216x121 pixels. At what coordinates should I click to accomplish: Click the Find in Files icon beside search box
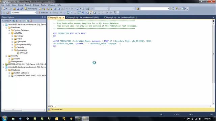138,9
